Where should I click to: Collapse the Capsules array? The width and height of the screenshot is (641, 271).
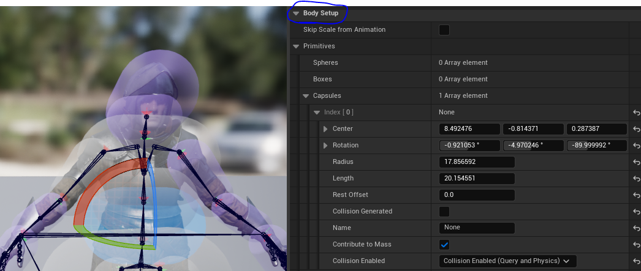[306, 96]
